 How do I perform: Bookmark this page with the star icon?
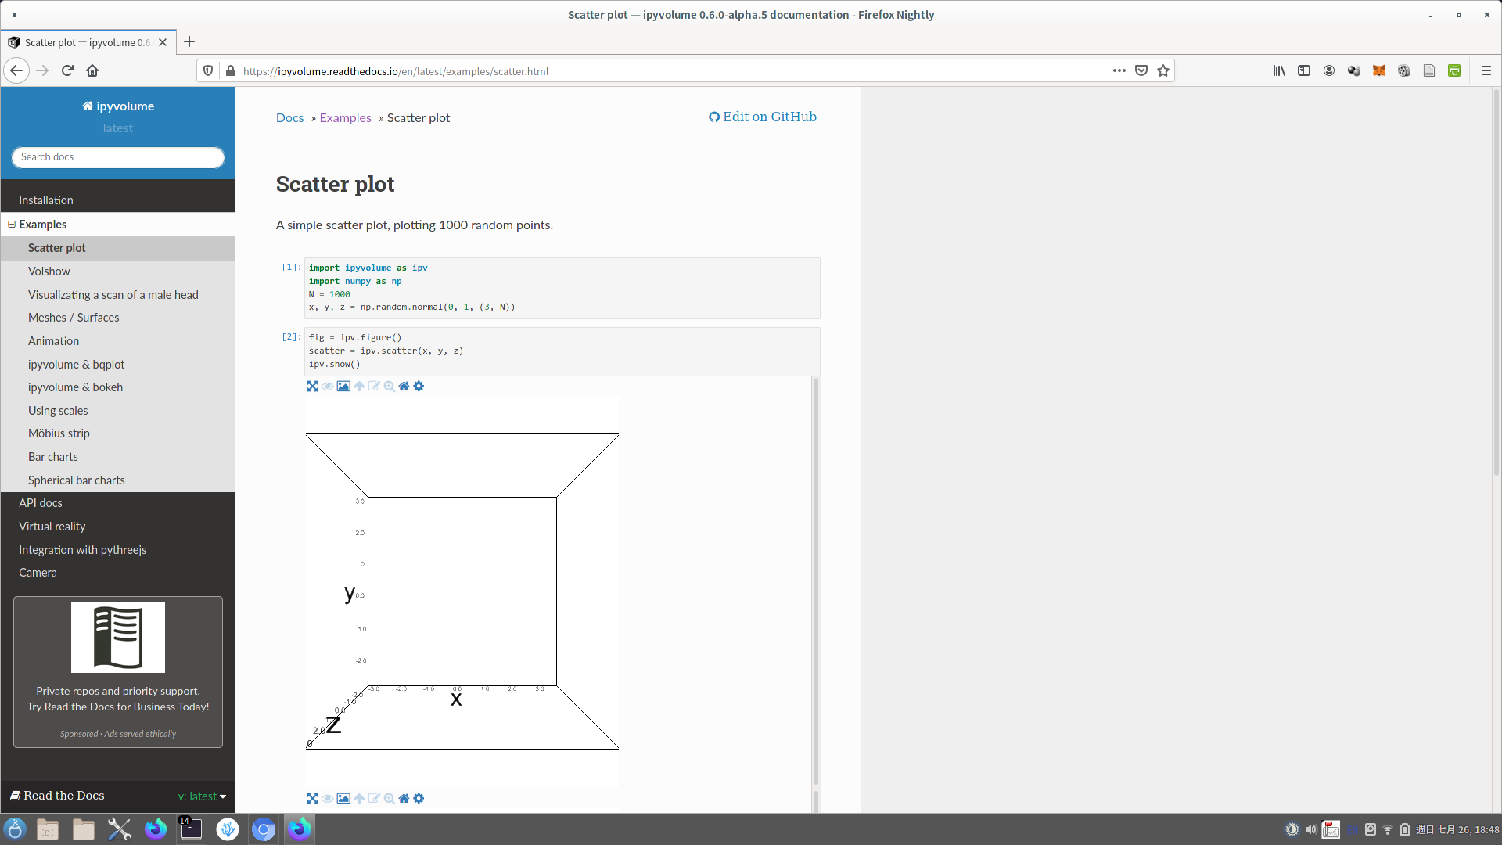[1163, 70]
